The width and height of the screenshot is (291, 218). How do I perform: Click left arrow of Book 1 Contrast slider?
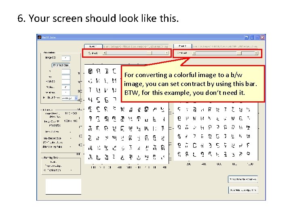[105, 53]
